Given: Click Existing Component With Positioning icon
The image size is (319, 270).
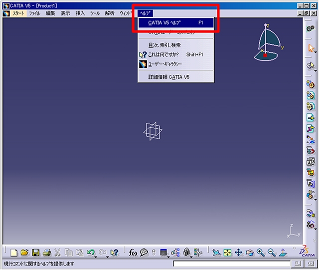Looking at the screenshot, I should [x=311, y=129].
